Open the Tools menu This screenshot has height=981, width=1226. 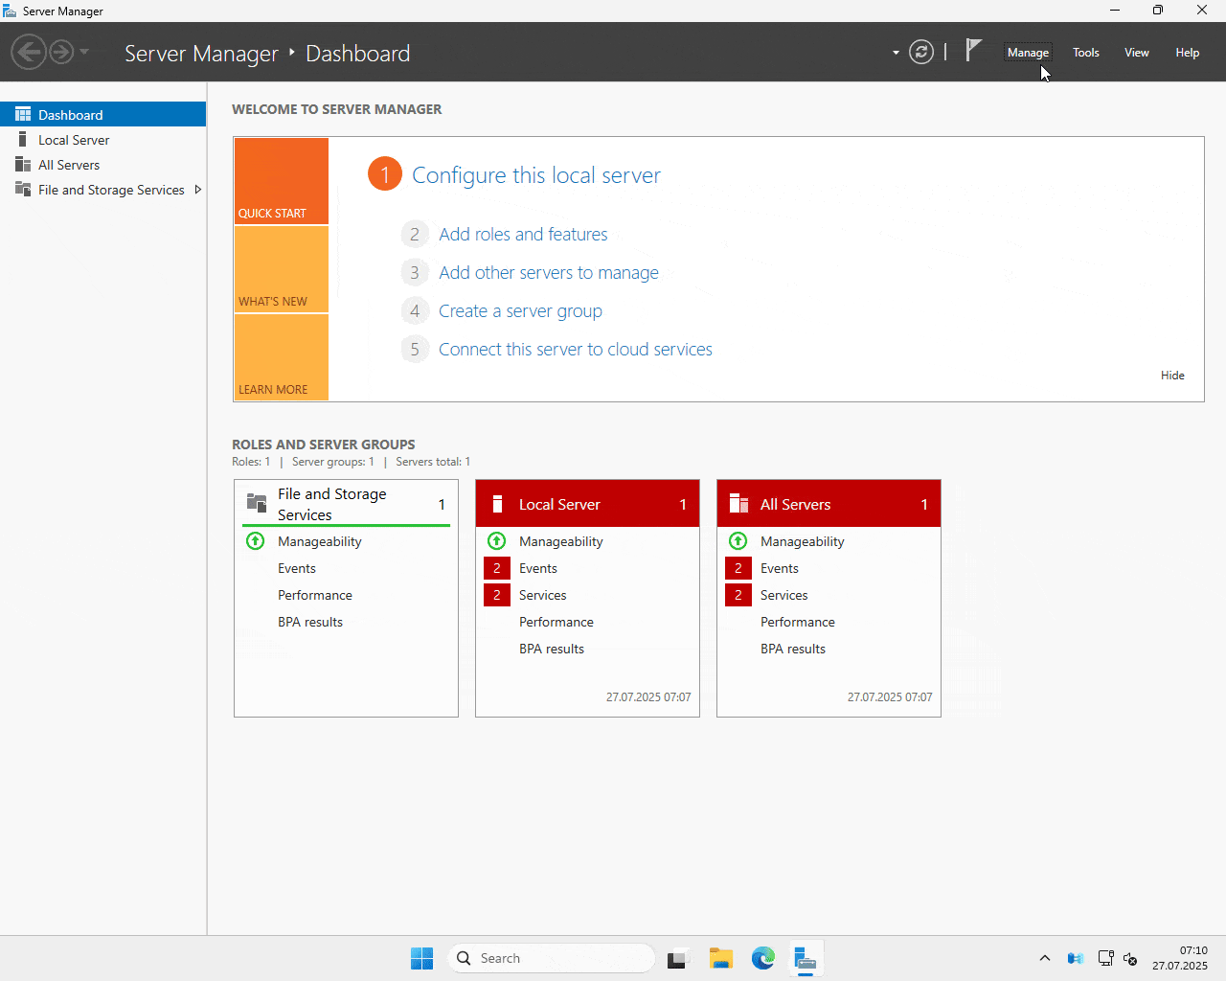[x=1085, y=53]
